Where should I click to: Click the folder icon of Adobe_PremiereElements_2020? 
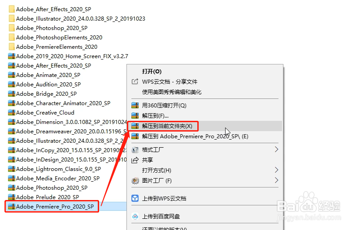tap(12, 47)
